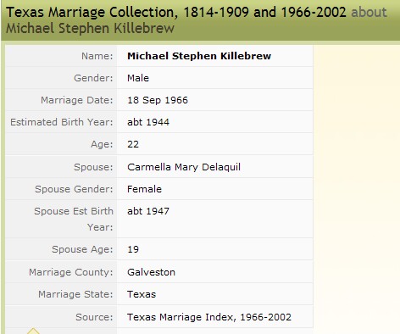400x334 pixels.
Task: Click the Spouse Age value 19
Action: click(133, 249)
